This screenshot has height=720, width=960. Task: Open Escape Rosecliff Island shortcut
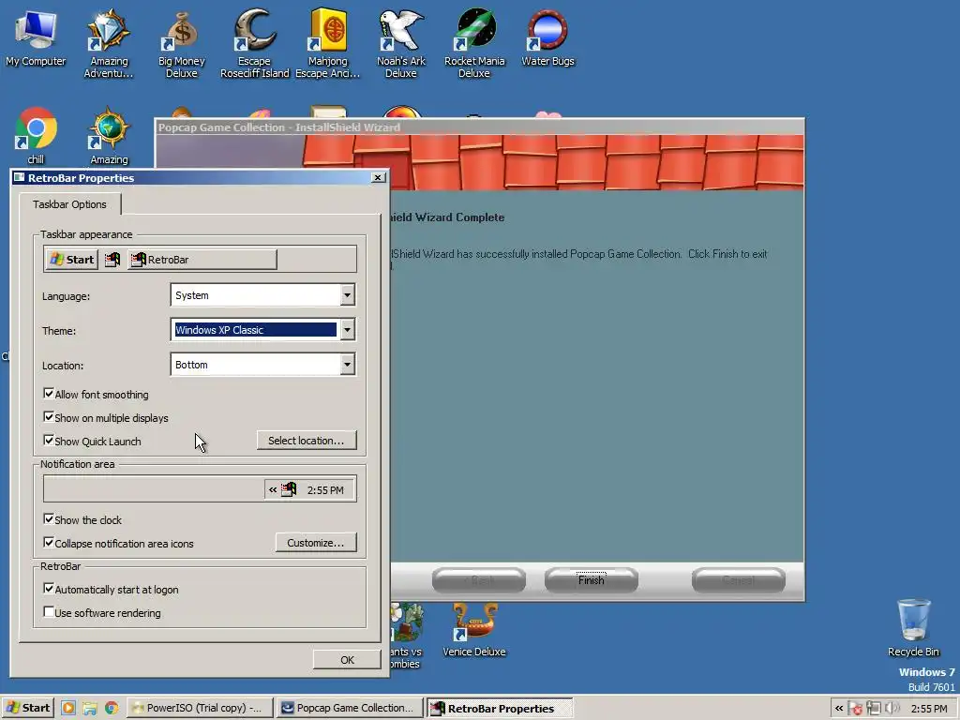click(x=254, y=44)
